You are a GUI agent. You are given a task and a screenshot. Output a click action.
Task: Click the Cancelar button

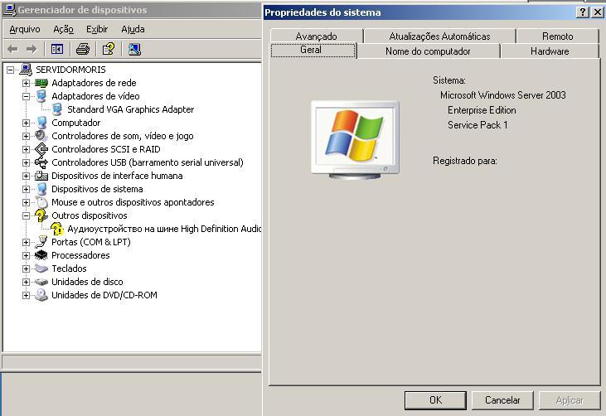tap(502, 400)
